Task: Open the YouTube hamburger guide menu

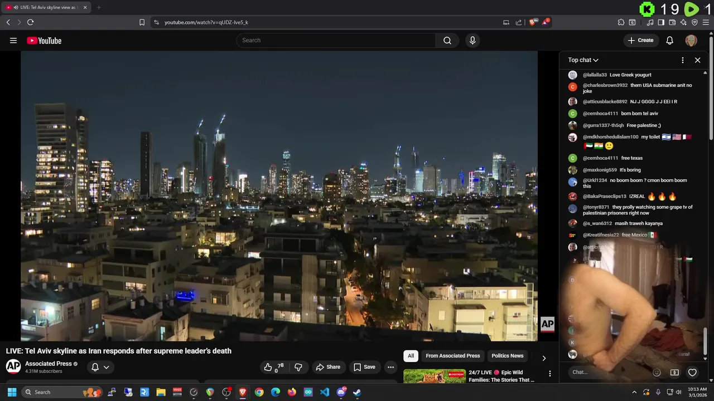Action: click(13, 40)
